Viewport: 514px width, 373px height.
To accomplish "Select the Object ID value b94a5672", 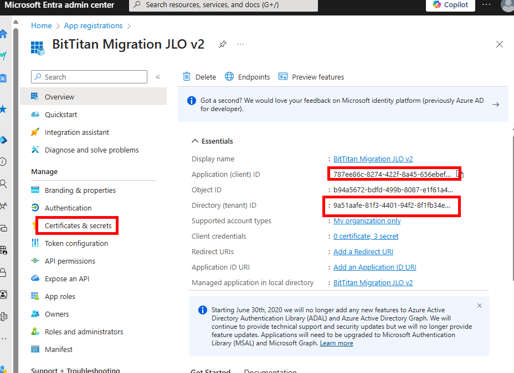I will coord(393,190).
